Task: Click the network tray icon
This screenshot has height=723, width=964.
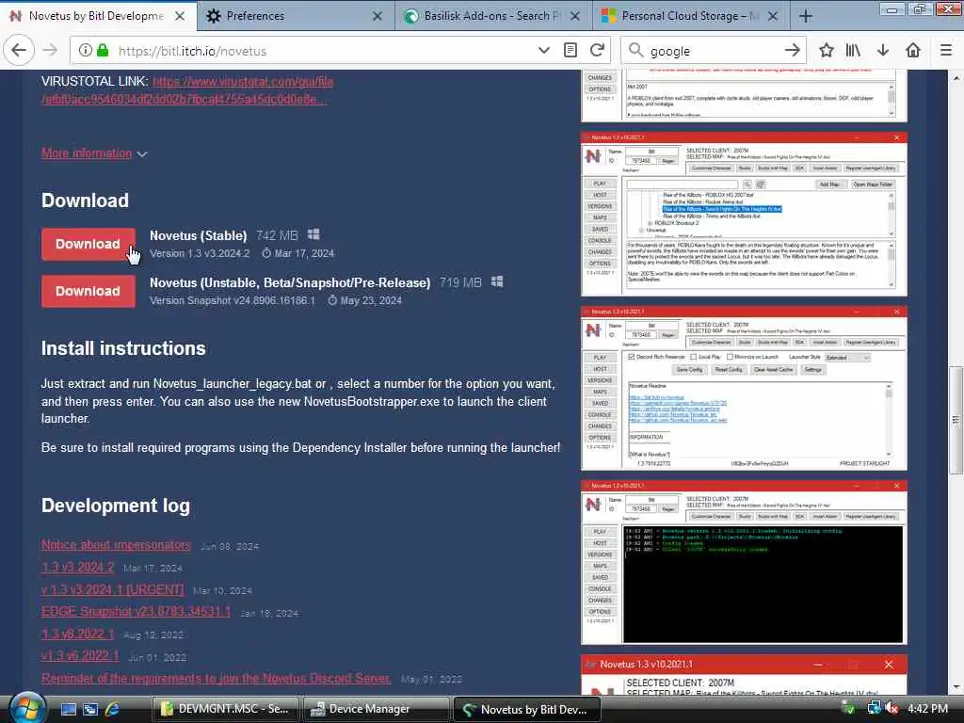Action: click(x=875, y=709)
